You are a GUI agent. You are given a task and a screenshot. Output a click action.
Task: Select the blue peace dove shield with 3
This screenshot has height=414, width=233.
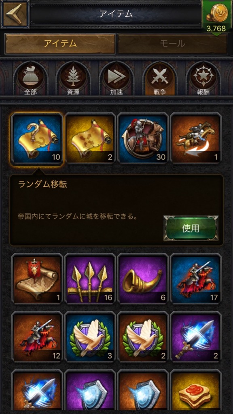[x=90, y=337]
